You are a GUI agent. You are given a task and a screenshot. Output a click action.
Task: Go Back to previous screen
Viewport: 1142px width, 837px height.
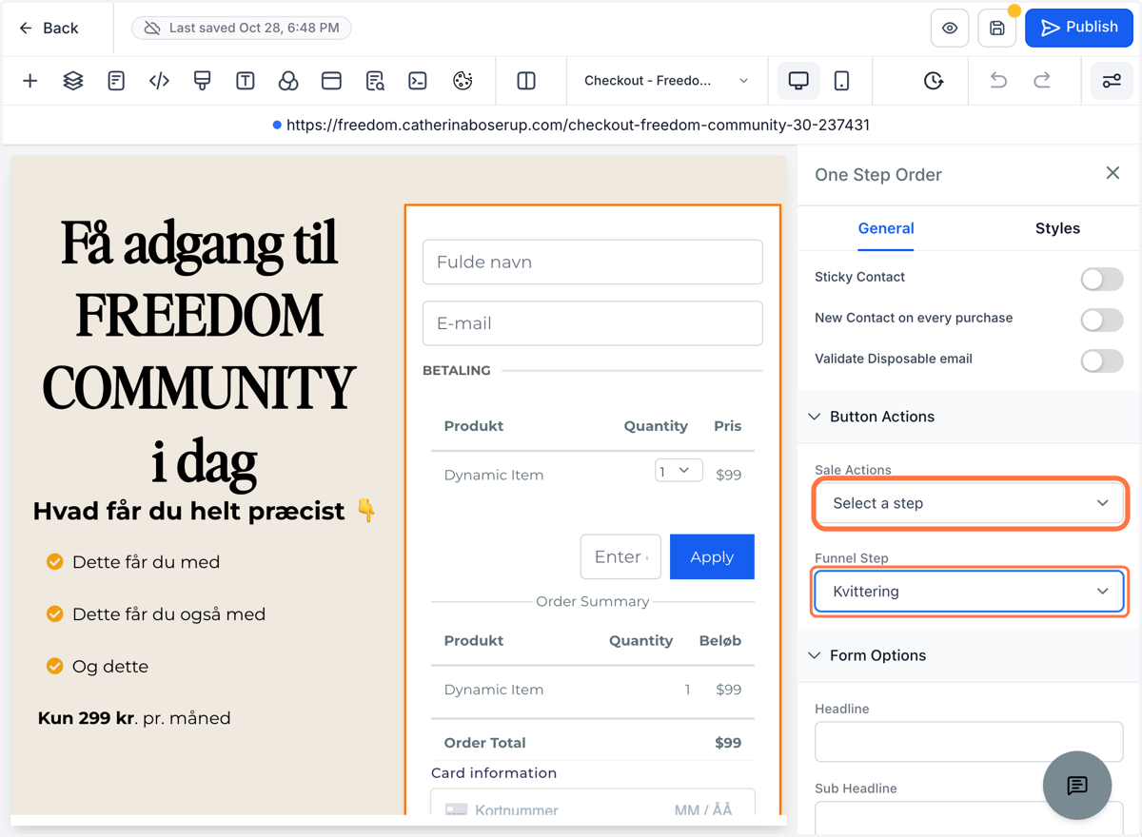click(x=49, y=29)
